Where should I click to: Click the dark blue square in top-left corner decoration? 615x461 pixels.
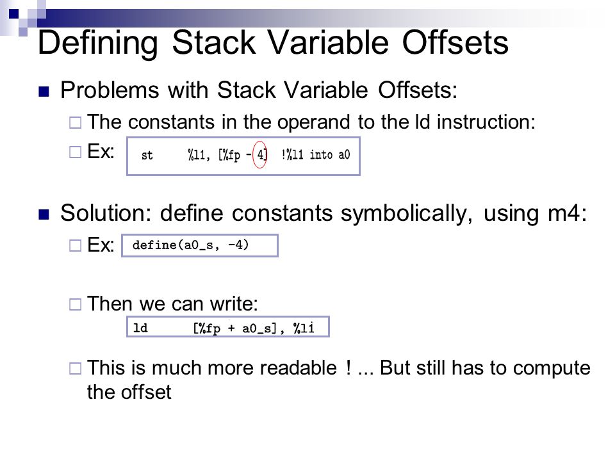point(13,13)
